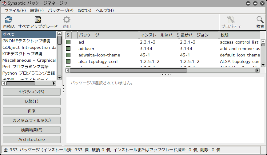Click package table scroll down arrow
Screen dimensions: 267x155
click(263, 65)
